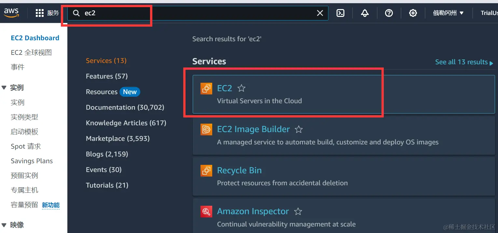Screen dimensions: 498x233
Task: Open 预留实例 in the sidebar
Action: pyautogui.click(x=24, y=176)
